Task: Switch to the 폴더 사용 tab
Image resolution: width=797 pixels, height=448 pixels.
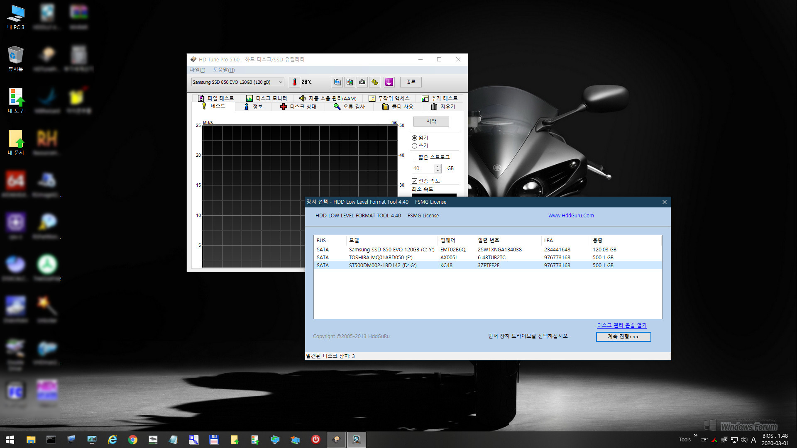Action: pos(398,107)
